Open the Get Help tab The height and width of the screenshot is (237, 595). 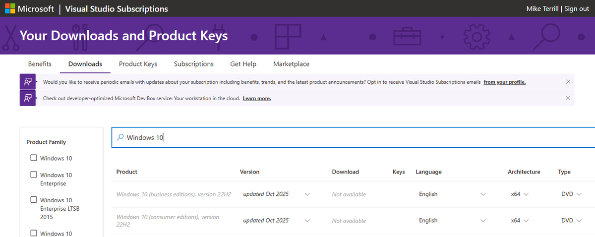pyautogui.click(x=243, y=64)
